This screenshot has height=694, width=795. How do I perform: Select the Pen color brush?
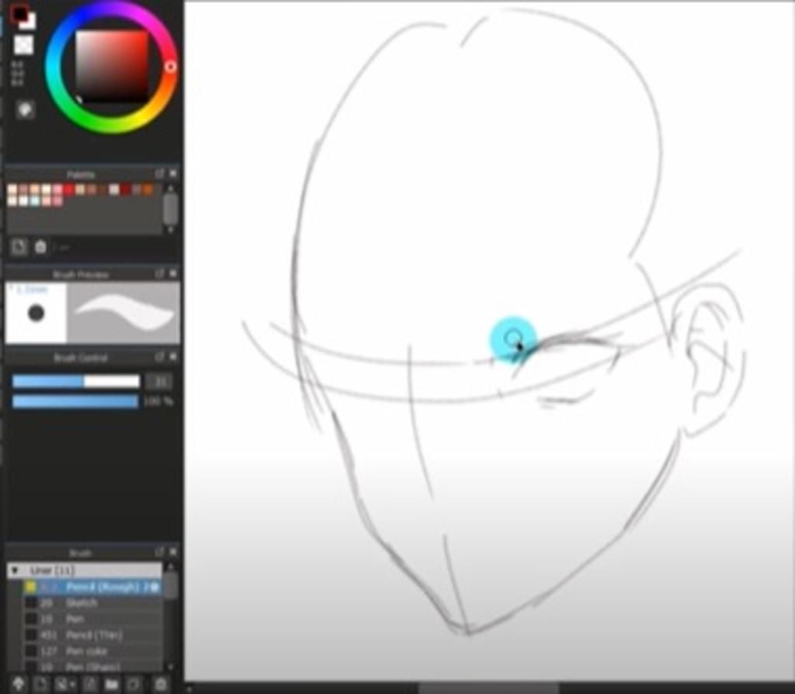tap(92, 651)
